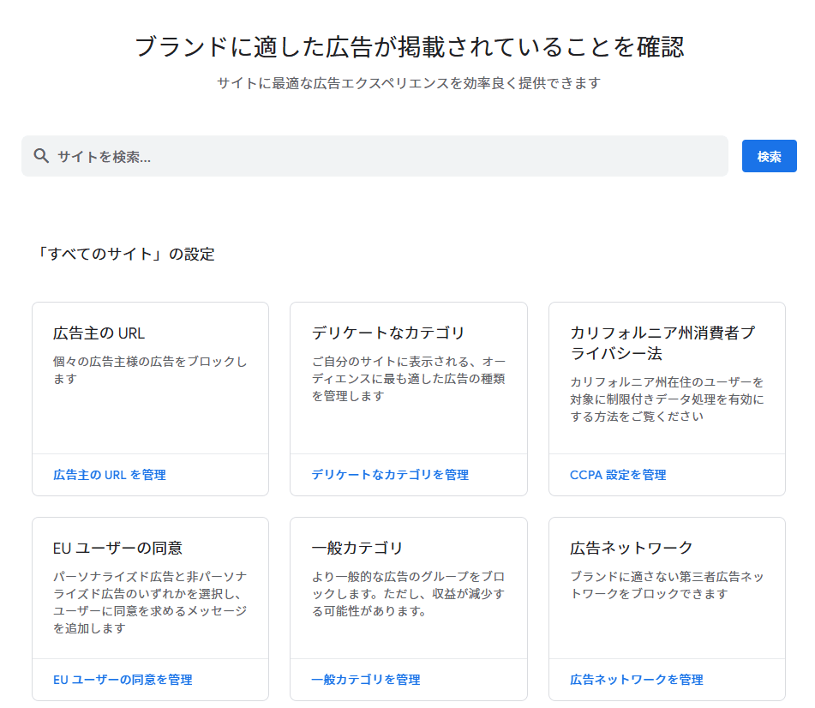The image size is (815, 708).
Task: Click description starting より一般的な広告のグループ
Action: [409, 594]
